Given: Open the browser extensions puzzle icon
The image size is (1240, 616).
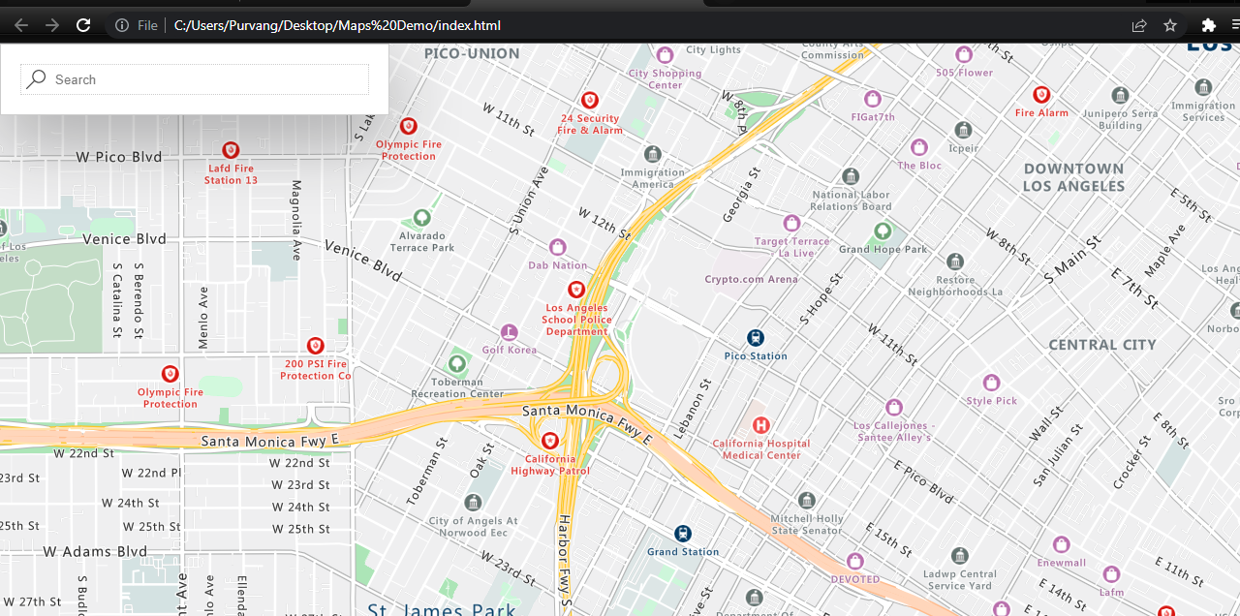Looking at the screenshot, I should pyautogui.click(x=1208, y=25).
